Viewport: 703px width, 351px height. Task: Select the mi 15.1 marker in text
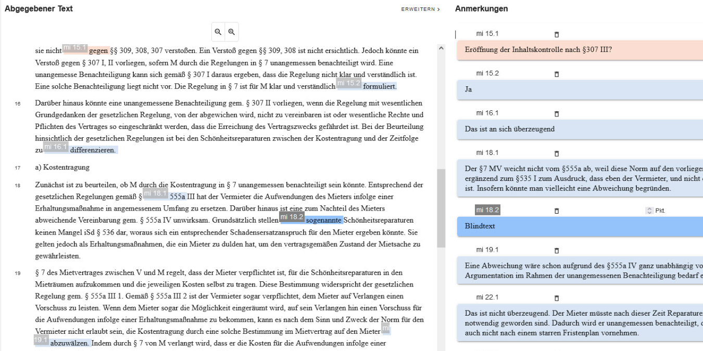point(75,48)
